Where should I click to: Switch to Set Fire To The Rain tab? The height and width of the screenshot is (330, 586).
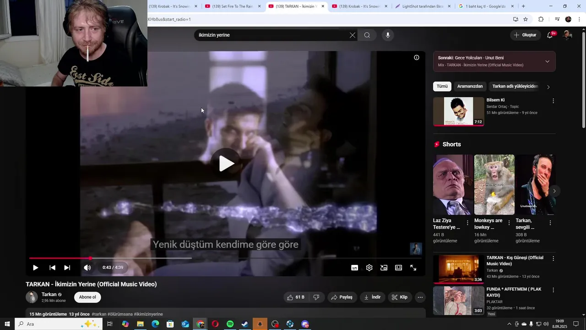233,6
